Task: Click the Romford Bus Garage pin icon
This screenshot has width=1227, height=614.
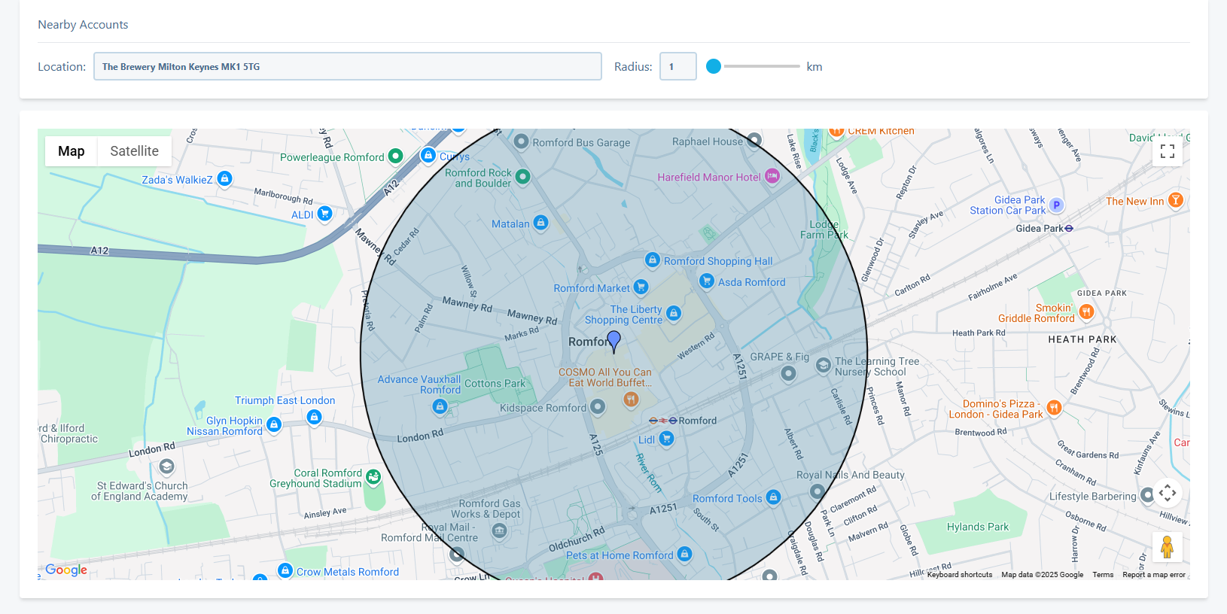Action: [x=521, y=141]
